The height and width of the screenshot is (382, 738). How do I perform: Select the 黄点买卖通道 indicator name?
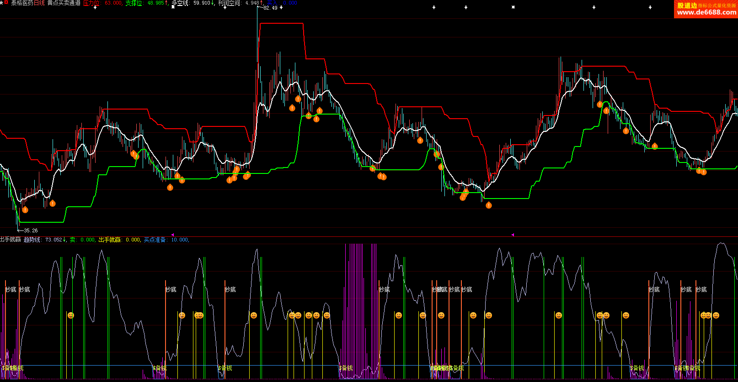tap(64, 3)
